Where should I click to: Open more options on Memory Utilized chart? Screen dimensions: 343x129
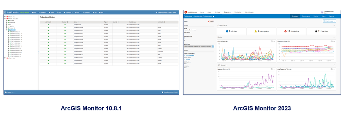(x=334, y=41)
